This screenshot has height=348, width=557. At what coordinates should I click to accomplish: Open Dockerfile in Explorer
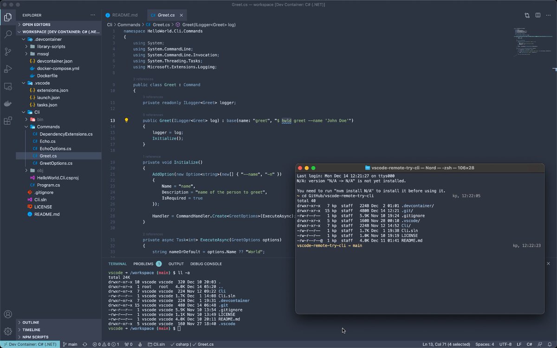pyautogui.click(x=58, y=76)
